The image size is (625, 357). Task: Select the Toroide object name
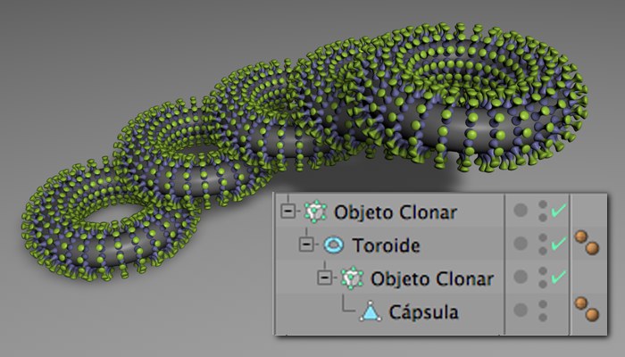coord(386,245)
